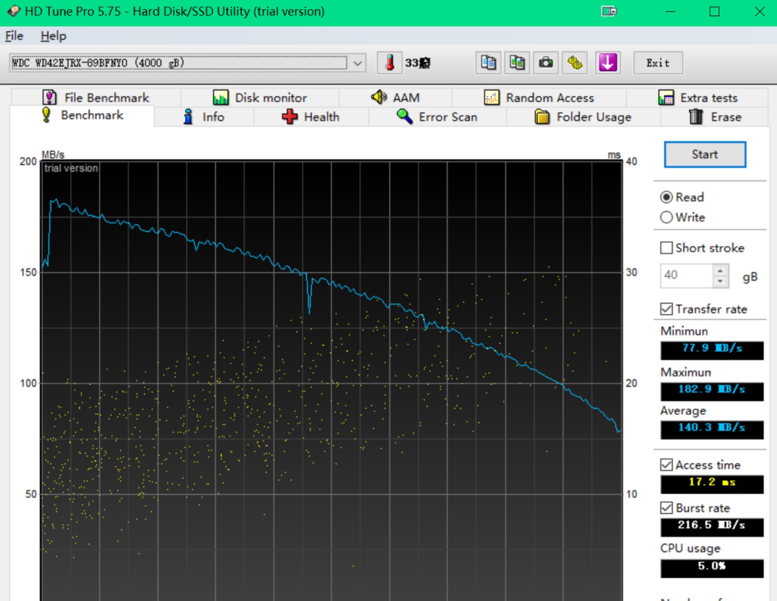Increase short stroke size with up arrow
The width and height of the screenshot is (777, 601).
pyautogui.click(x=721, y=270)
